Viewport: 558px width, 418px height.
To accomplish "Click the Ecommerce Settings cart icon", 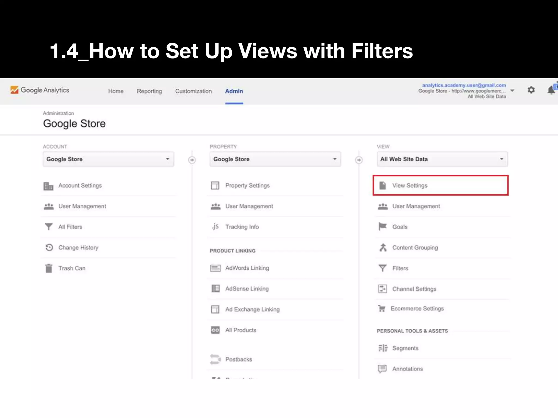I will tap(382, 309).
